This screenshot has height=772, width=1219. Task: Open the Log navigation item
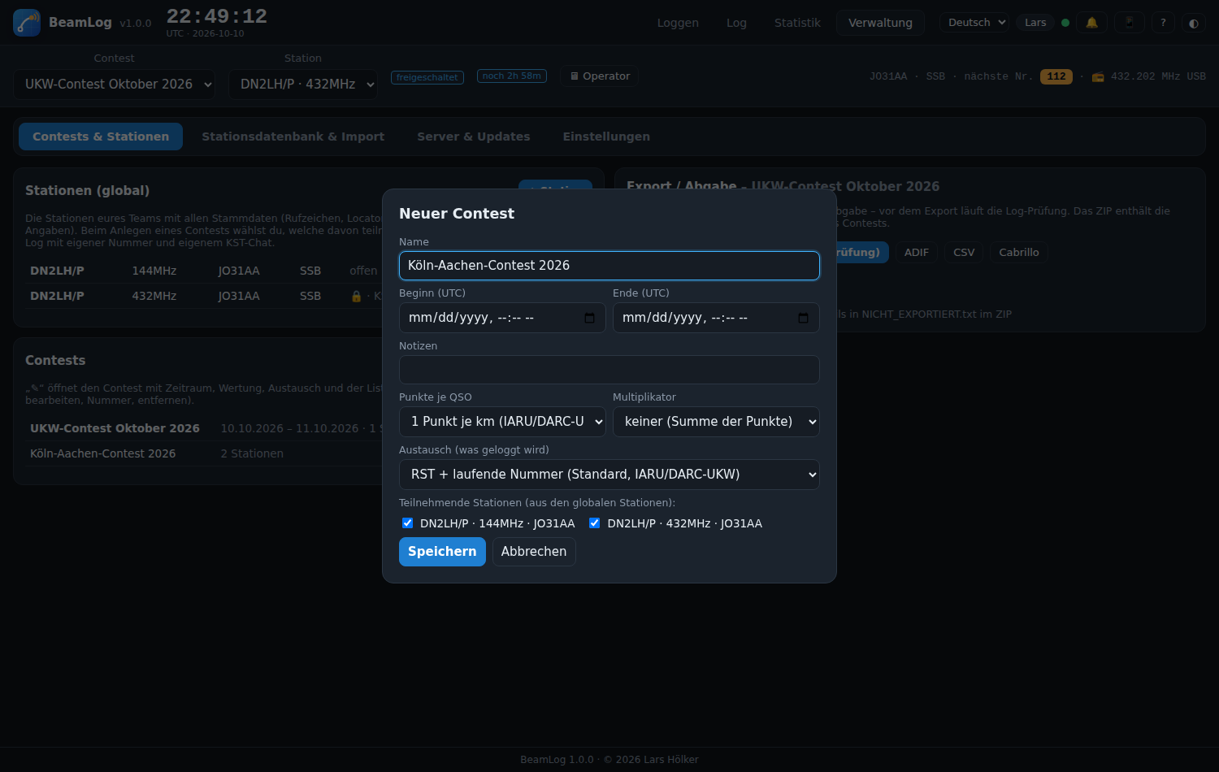pyautogui.click(x=736, y=23)
